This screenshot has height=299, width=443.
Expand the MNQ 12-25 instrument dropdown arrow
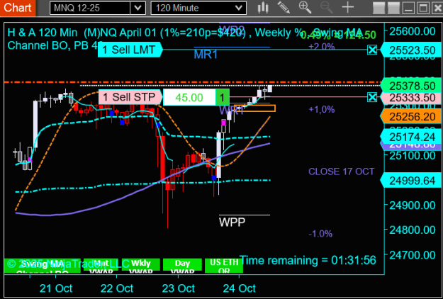138,8
